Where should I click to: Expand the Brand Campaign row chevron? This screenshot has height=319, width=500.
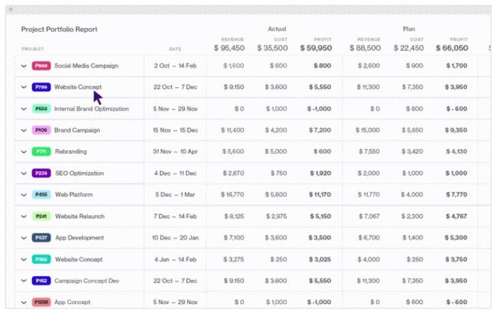point(23,130)
